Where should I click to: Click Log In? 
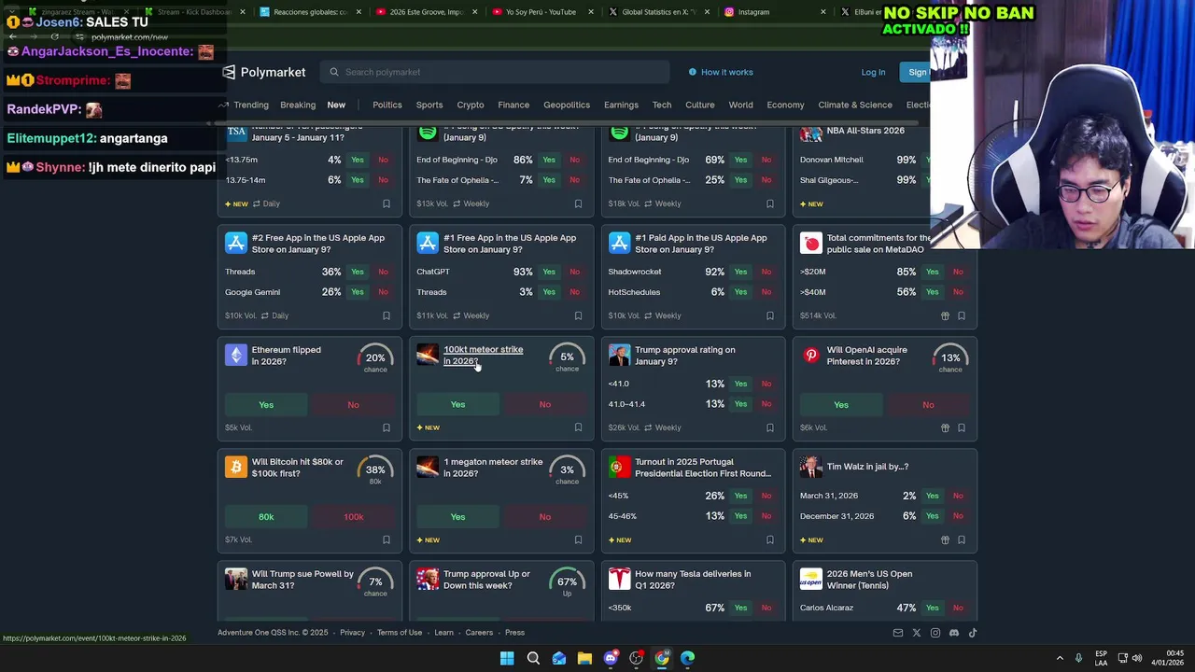point(873,72)
